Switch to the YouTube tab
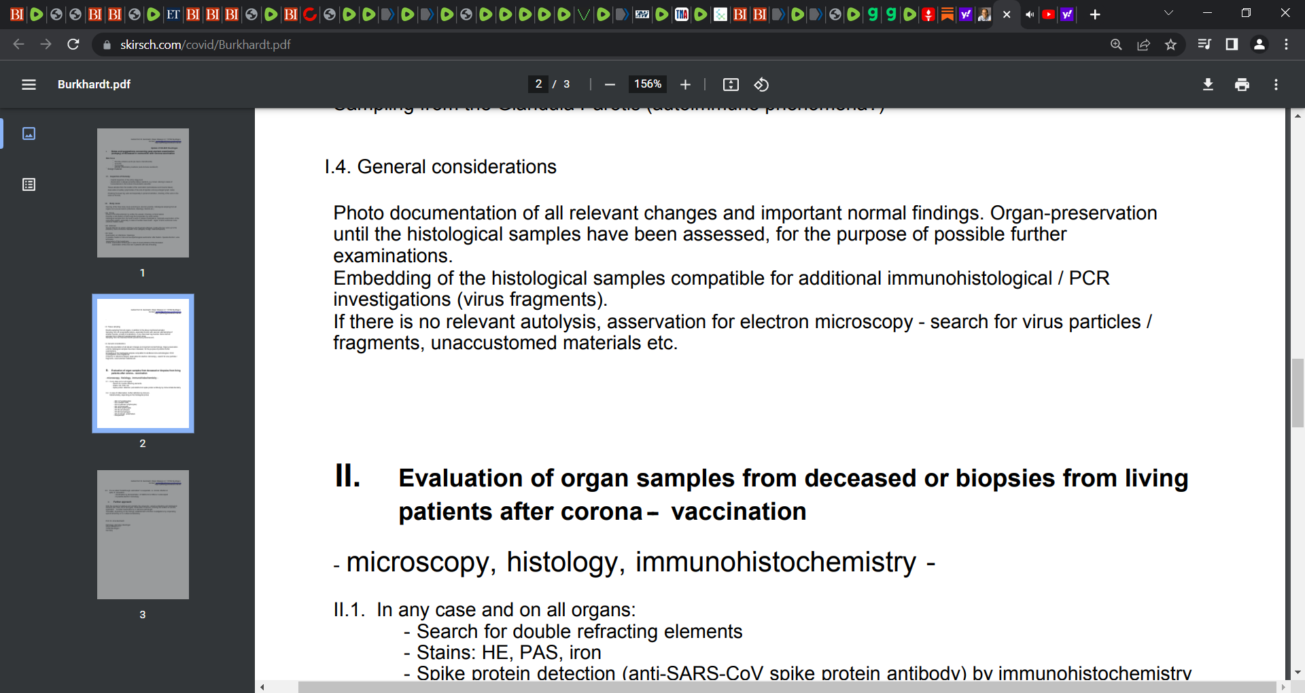This screenshot has height=693, width=1305. (1049, 14)
